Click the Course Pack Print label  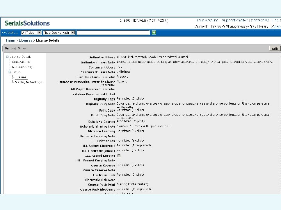pyautogui.click(x=101, y=185)
